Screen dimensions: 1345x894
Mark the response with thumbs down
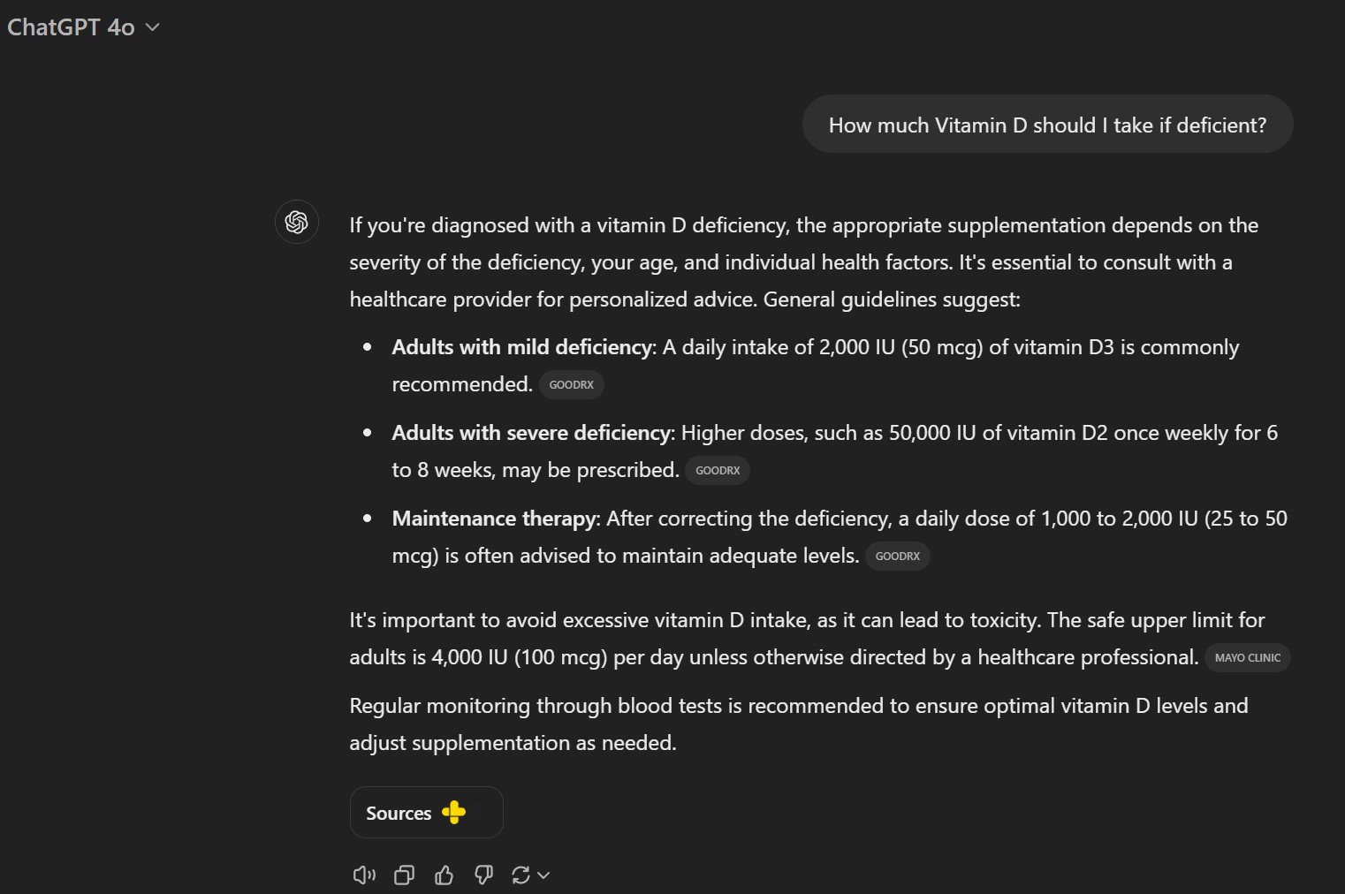pos(483,875)
